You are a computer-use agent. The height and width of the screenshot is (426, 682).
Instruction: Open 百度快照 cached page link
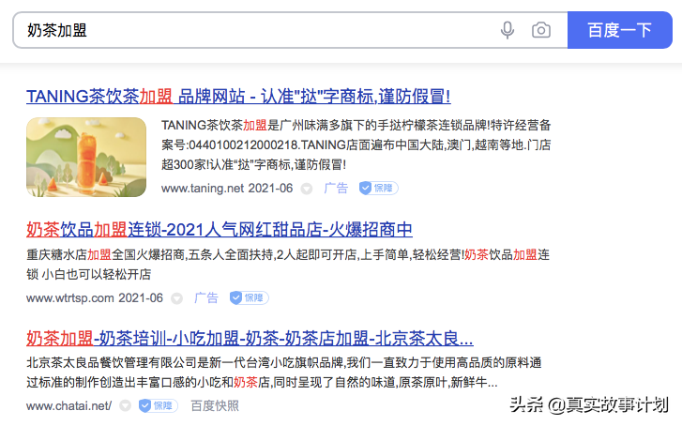215,406
